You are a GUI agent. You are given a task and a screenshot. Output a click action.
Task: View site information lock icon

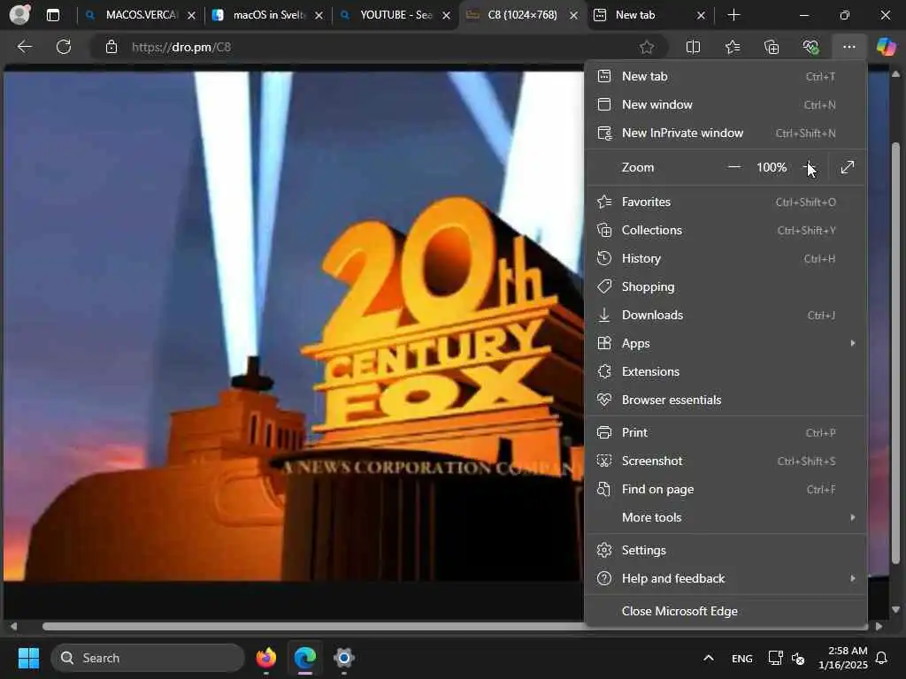[111, 47]
